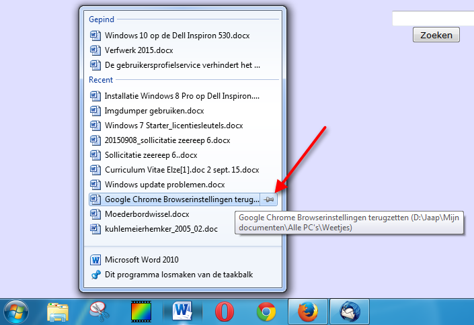This screenshot has width=474, height=325.
Task: Switch to Firefox on the taskbar
Action: click(x=308, y=312)
